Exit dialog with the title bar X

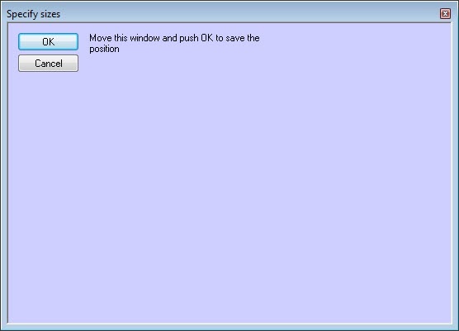445,13
